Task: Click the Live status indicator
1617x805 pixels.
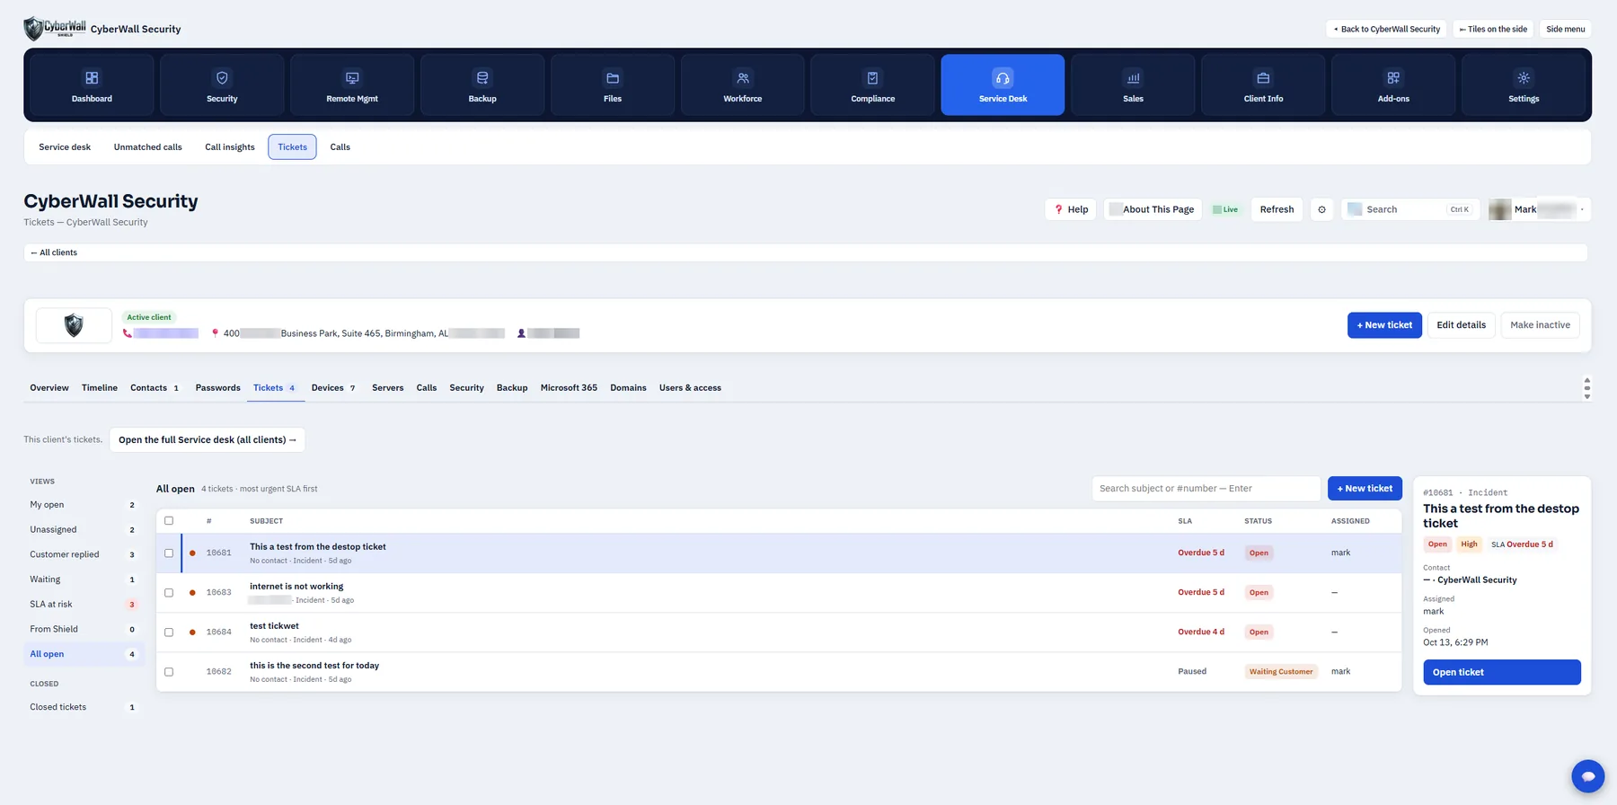Action: coord(1225,209)
